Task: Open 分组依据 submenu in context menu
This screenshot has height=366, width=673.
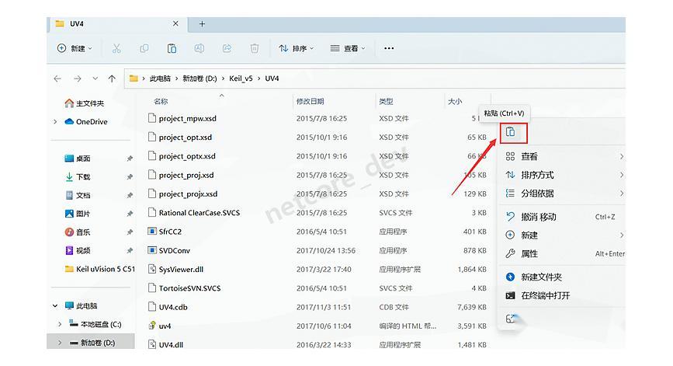Action: 564,193
